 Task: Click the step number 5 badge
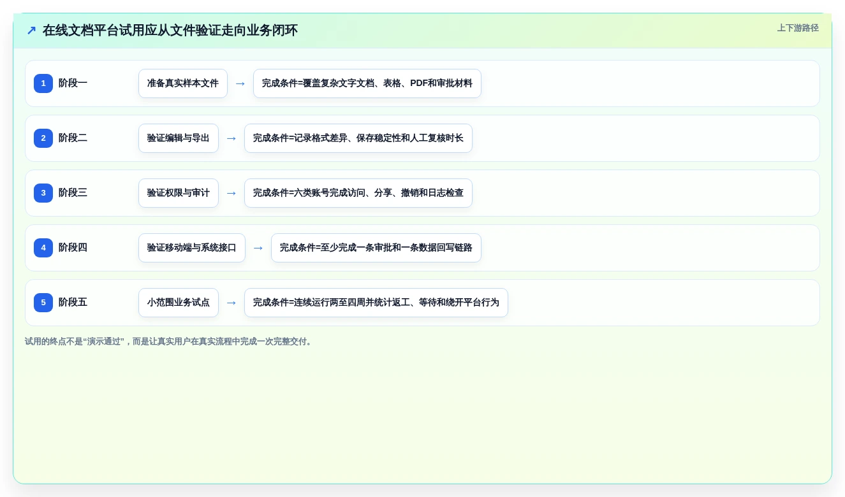tap(43, 303)
